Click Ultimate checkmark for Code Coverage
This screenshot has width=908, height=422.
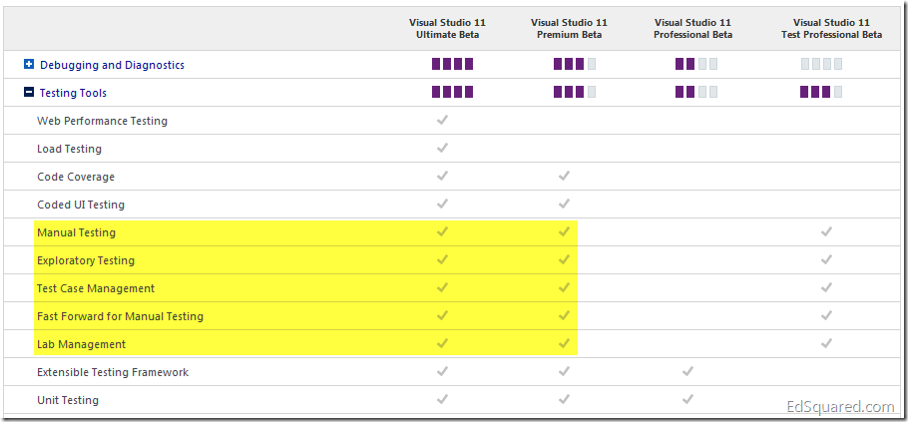pos(442,176)
